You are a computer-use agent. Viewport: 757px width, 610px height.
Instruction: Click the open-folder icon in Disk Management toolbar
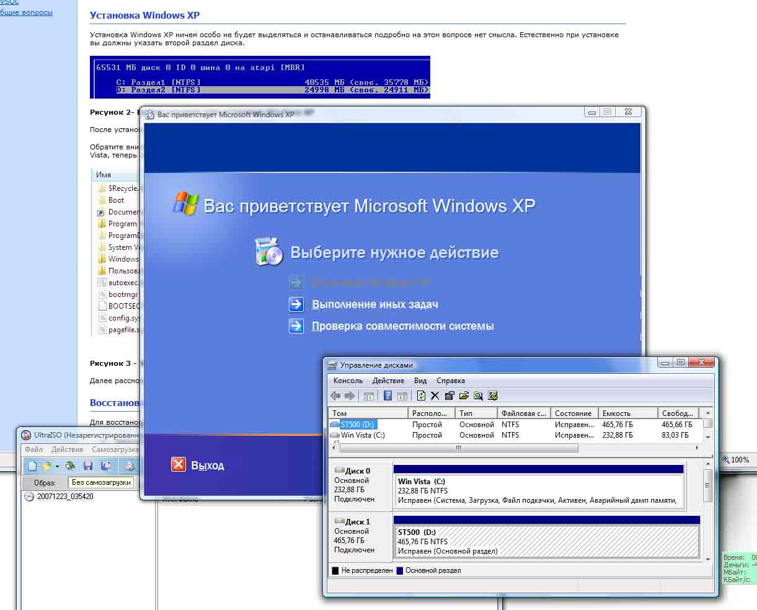pyautogui.click(x=464, y=396)
